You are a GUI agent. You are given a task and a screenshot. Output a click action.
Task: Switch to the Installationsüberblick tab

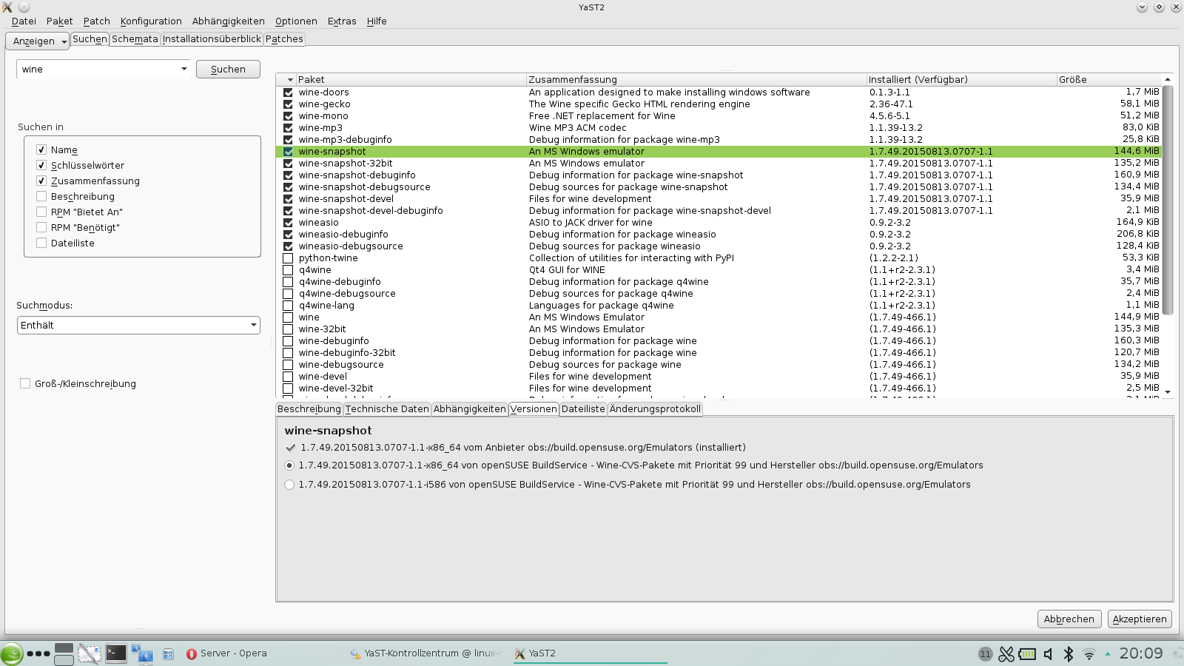212,39
